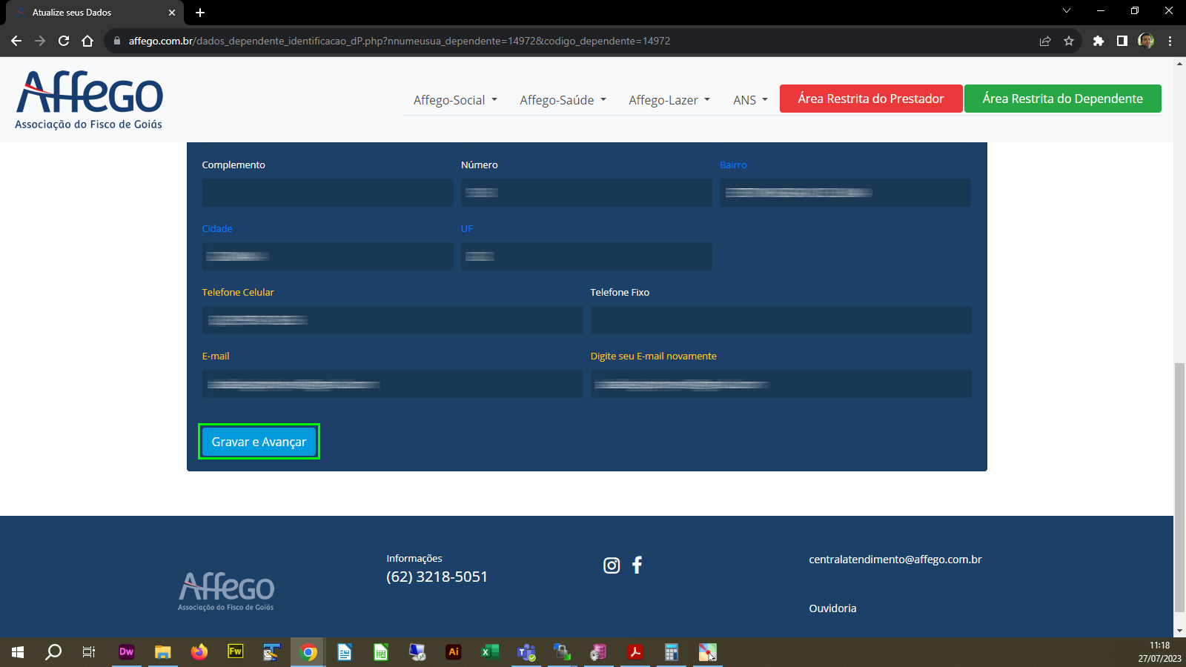This screenshot has height=667, width=1186.
Task: Expand the Affego-Saúde dropdown menu
Action: point(563,100)
